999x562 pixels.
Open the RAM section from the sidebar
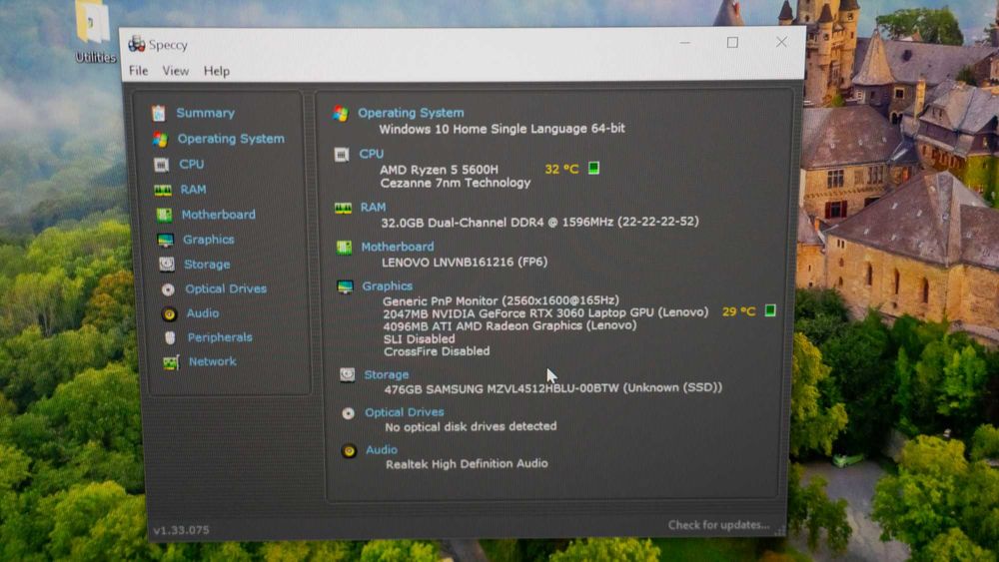[x=193, y=190]
